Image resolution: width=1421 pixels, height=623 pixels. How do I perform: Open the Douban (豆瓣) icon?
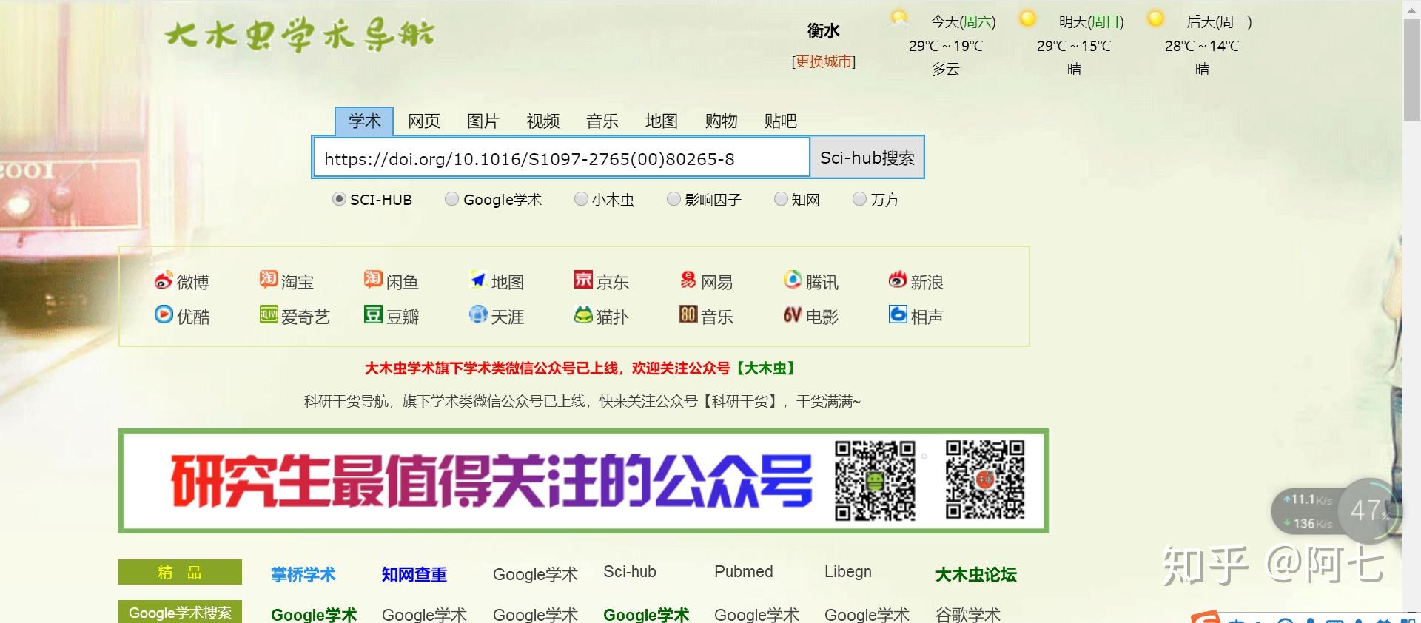[373, 314]
